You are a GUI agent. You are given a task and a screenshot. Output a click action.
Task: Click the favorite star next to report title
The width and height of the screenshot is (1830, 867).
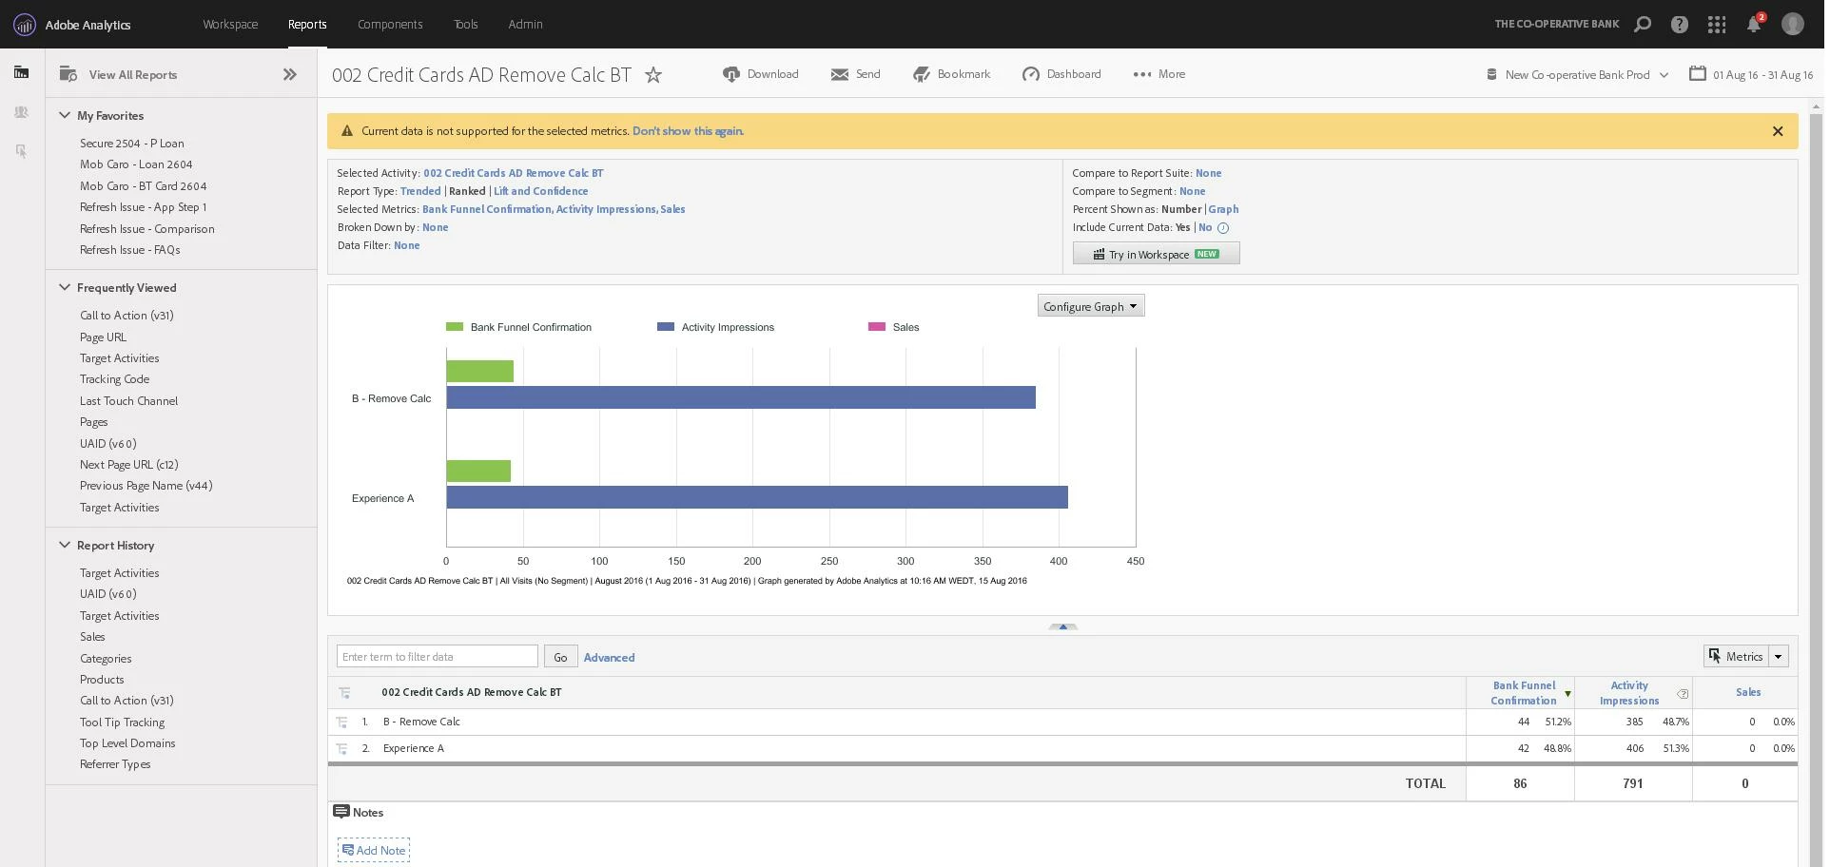653,74
